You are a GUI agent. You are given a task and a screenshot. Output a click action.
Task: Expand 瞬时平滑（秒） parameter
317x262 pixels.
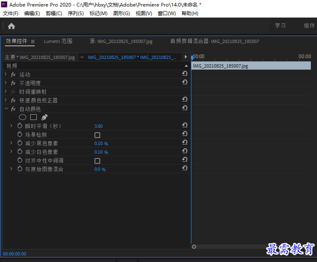tap(11, 126)
